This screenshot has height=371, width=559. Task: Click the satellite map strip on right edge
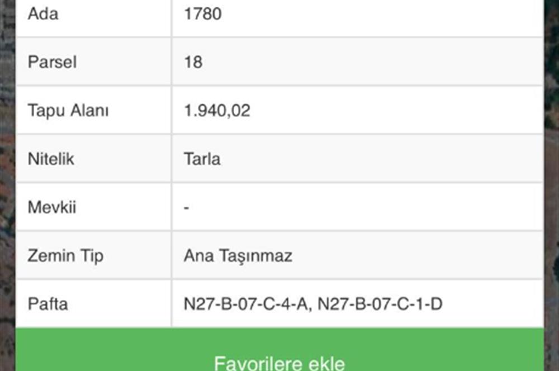551,223
